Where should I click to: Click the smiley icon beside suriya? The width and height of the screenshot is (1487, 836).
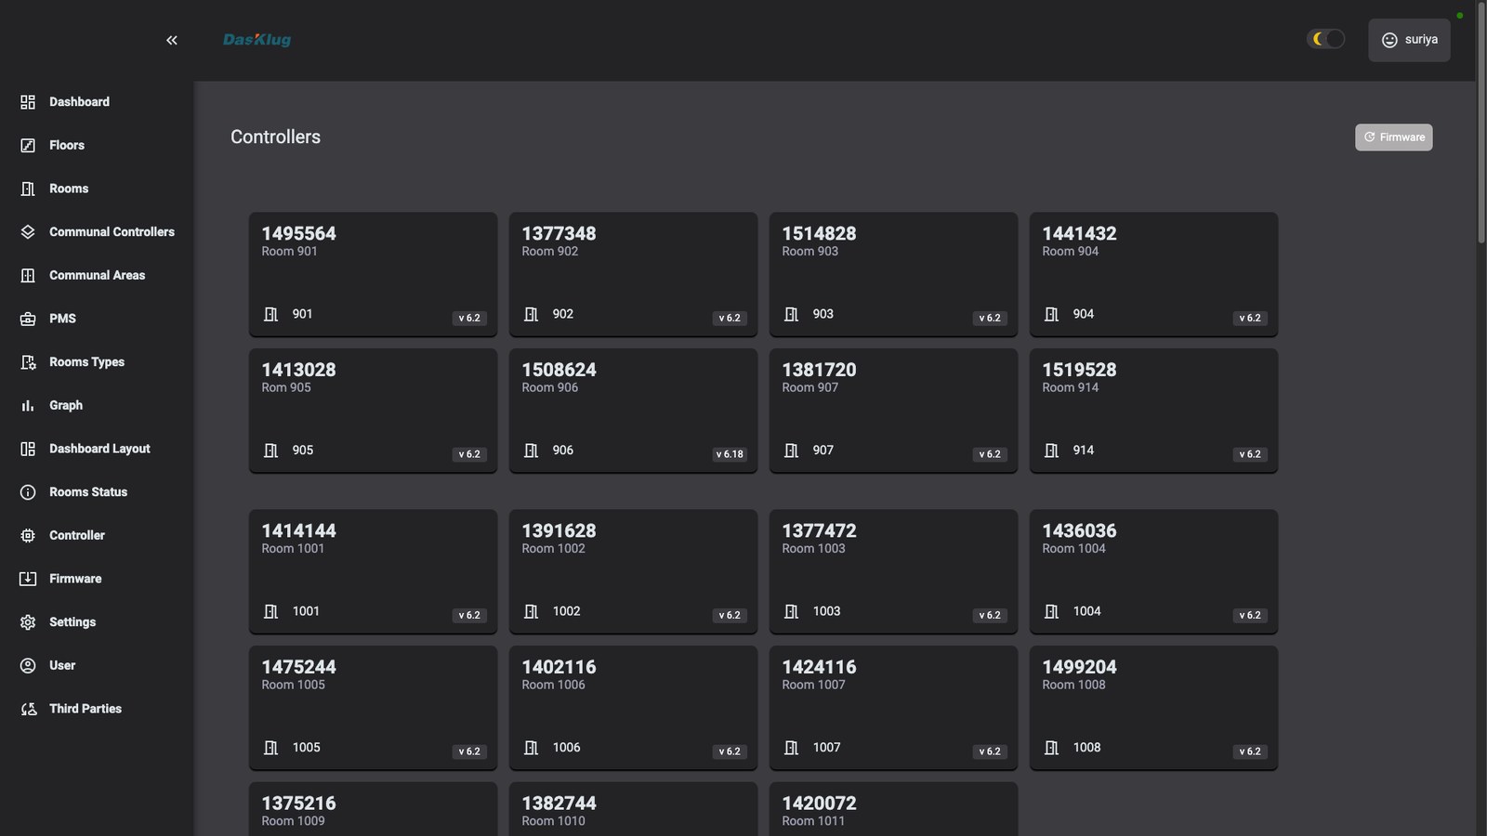pos(1389,40)
